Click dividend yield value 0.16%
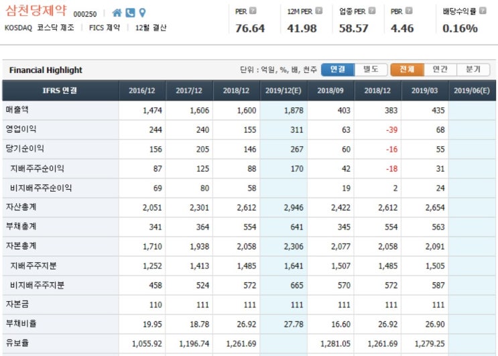498x356 pixels. [x=460, y=28]
